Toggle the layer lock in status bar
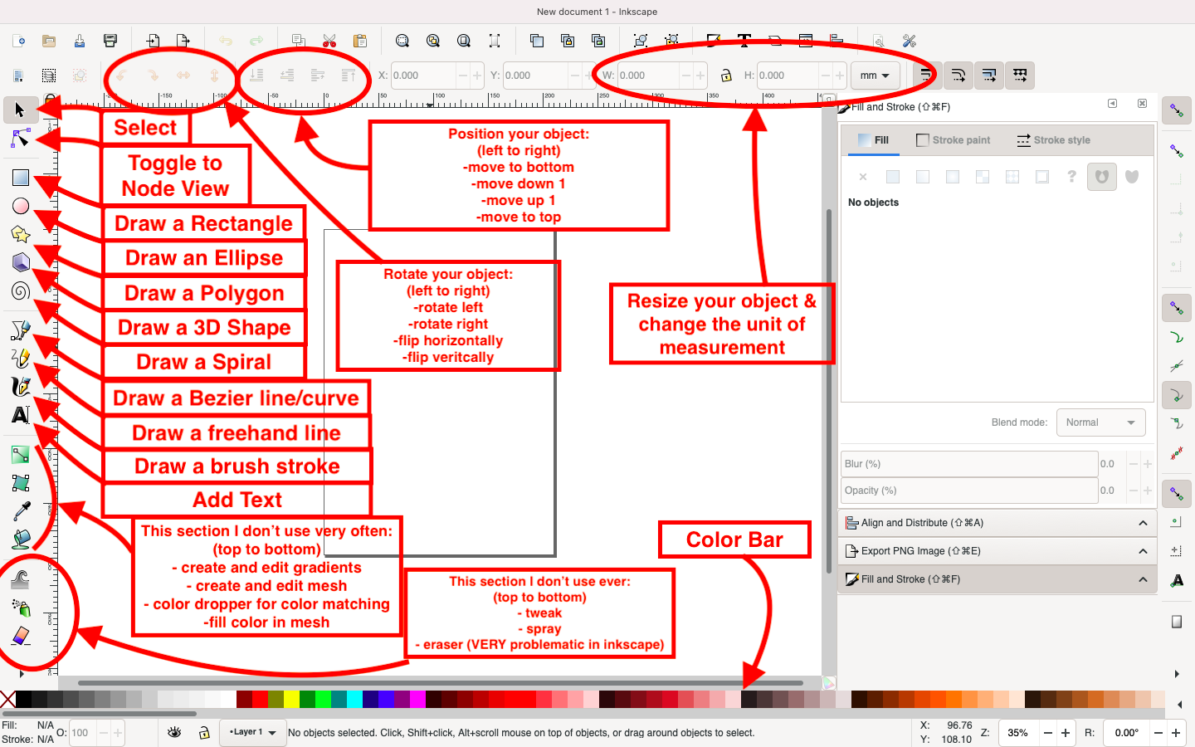Viewport: 1195px width, 747px height. 204,732
